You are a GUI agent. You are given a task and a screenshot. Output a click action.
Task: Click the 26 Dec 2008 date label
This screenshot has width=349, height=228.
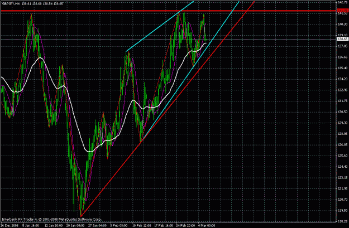(8, 226)
